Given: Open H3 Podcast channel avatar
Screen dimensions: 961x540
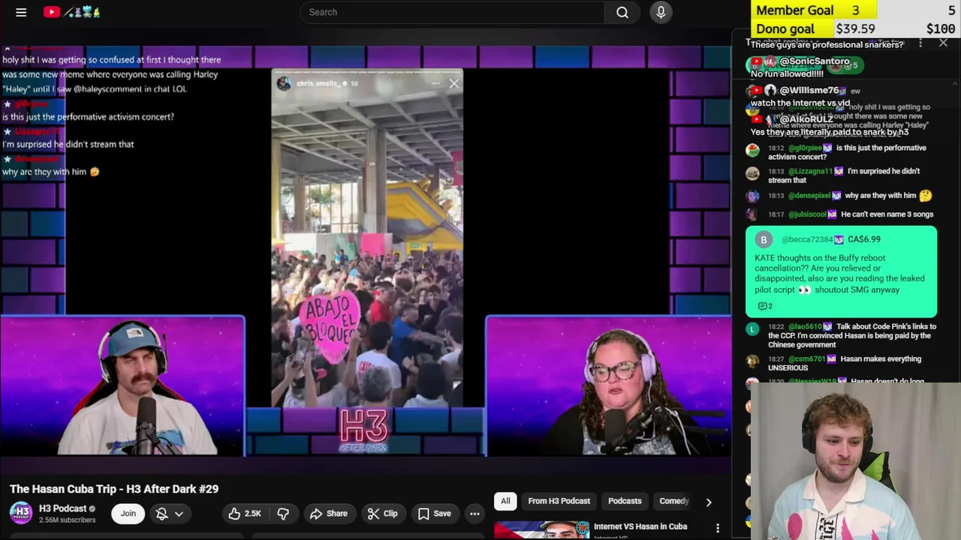Looking at the screenshot, I should (x=21, y=513).
